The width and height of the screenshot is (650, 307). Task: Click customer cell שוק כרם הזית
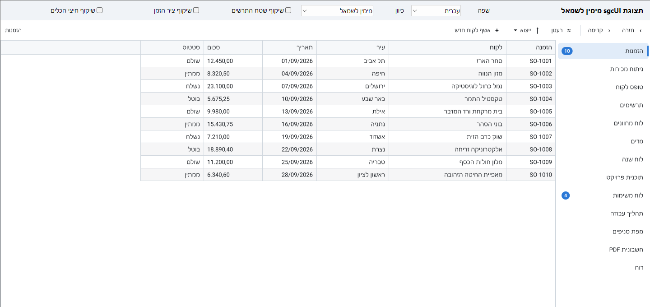(448, 137)
